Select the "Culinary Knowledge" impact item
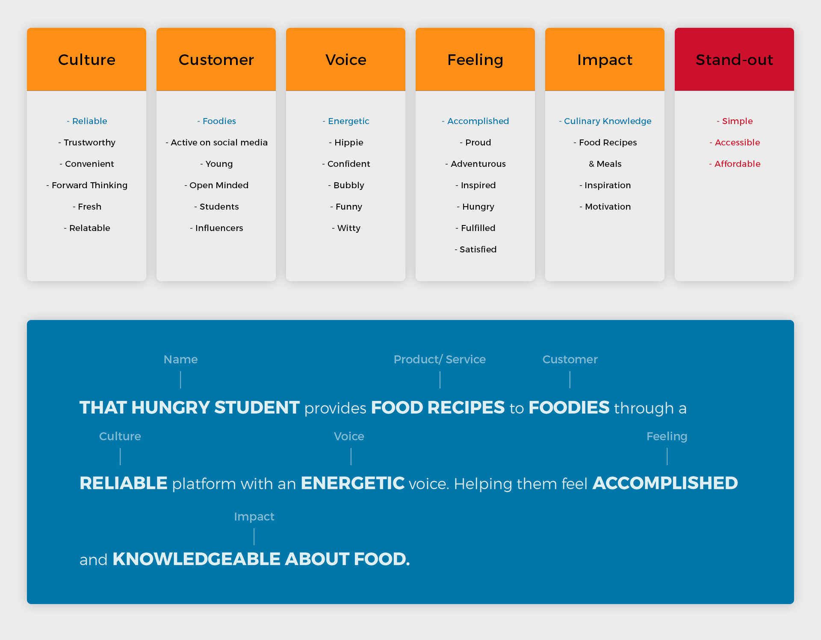This screenshot has width=821, height=640. [605, 121]
